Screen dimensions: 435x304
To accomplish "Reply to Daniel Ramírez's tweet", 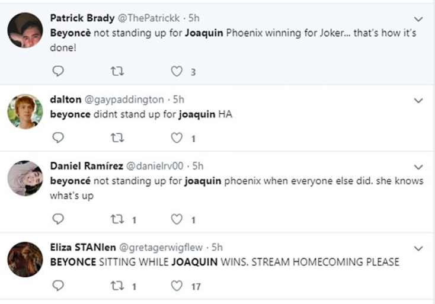I will (x=58, y=219).
